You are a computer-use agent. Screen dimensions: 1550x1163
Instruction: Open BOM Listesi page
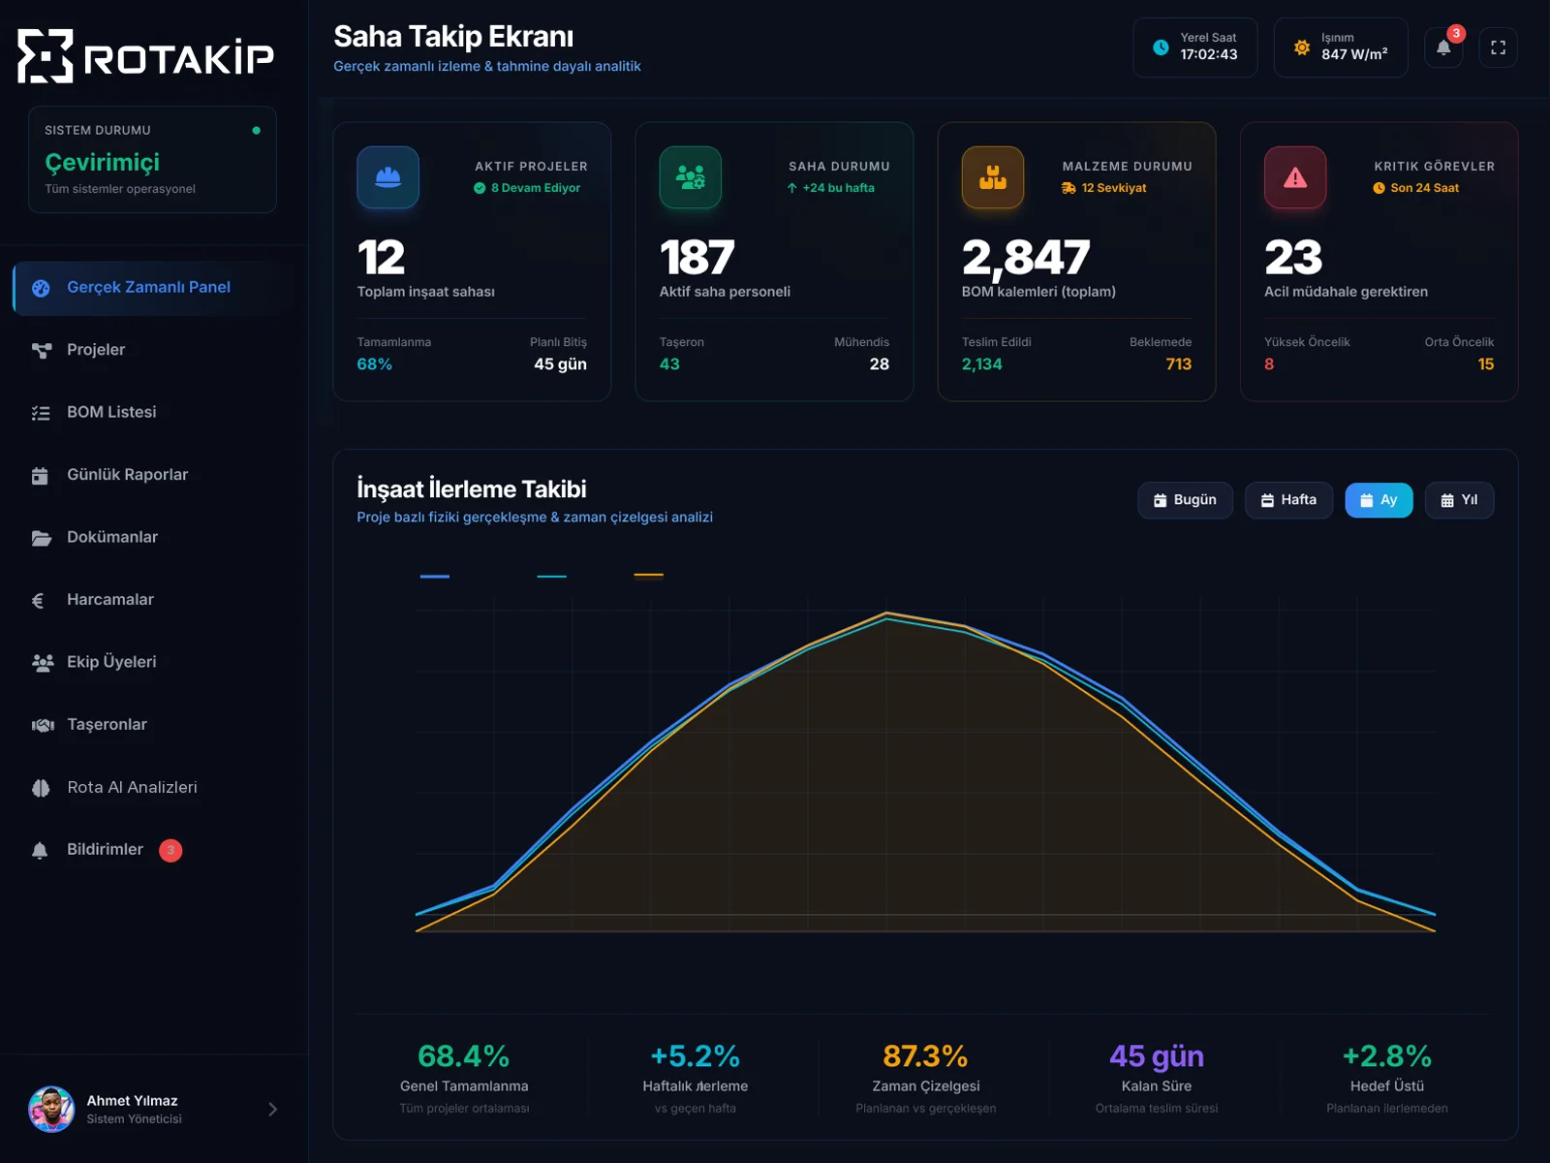pyautogui.click(x=153, y=413)
